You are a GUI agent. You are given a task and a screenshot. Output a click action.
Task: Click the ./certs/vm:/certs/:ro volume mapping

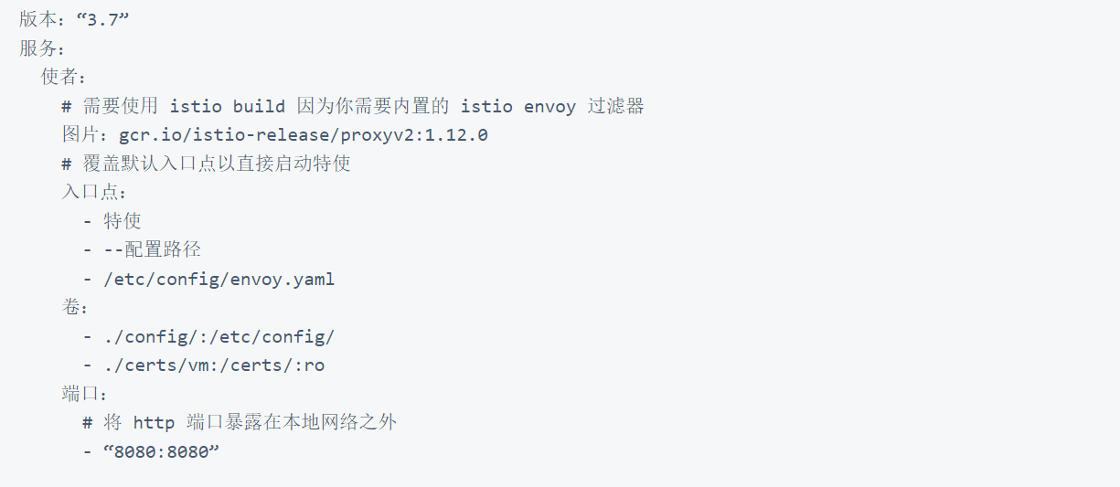(x=214, y=365)
